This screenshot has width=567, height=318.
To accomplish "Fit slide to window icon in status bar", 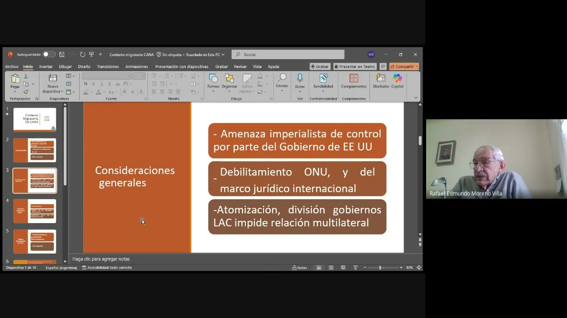I will (x=419, y=268).
